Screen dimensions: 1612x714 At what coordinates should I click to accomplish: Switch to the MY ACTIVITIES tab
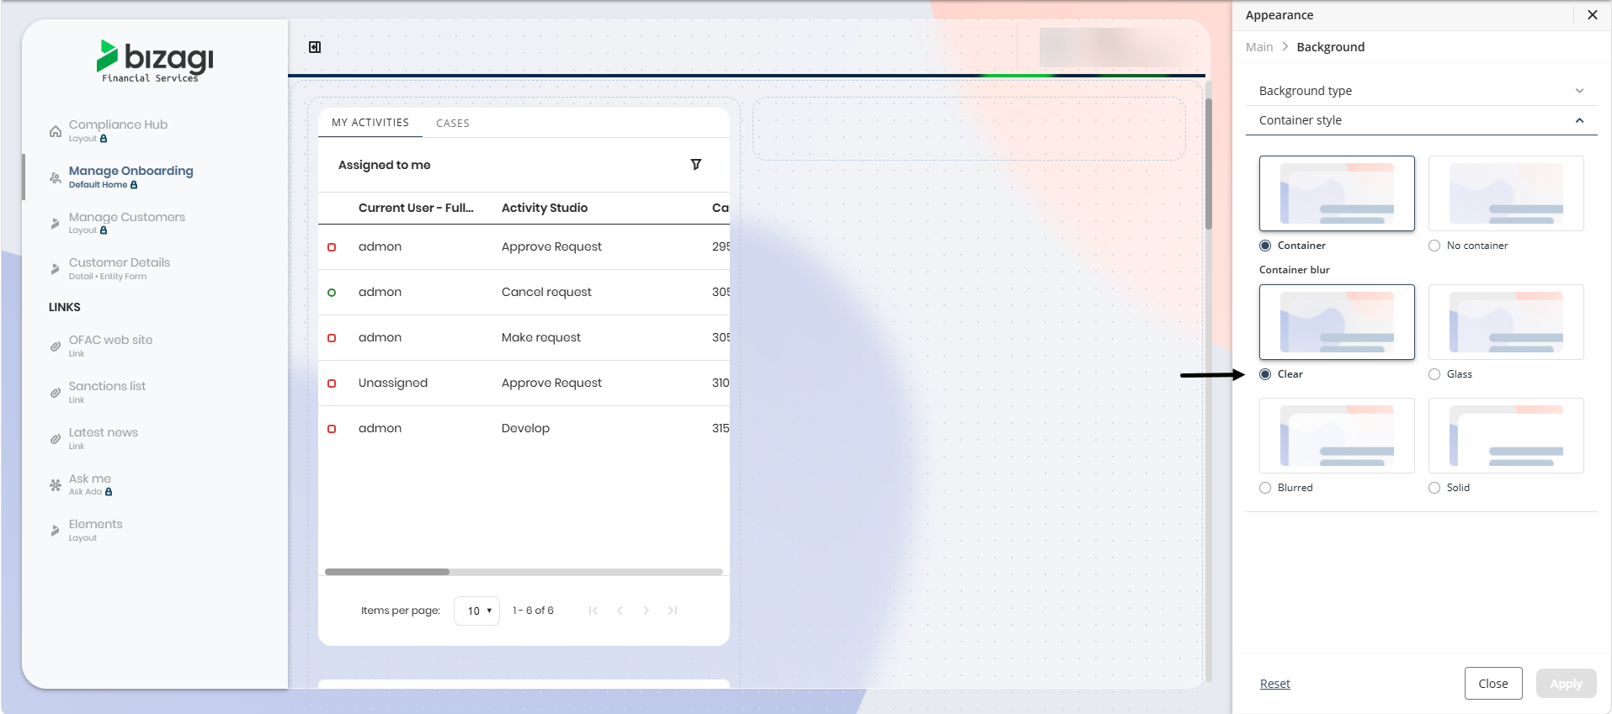pyautogui.click(x=370, y=123)
